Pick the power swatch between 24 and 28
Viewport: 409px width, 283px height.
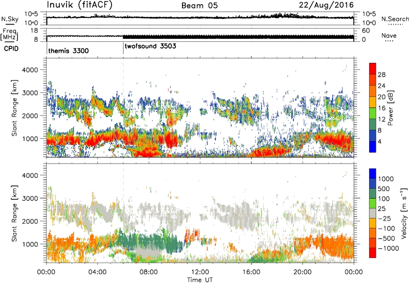(373, 80)
